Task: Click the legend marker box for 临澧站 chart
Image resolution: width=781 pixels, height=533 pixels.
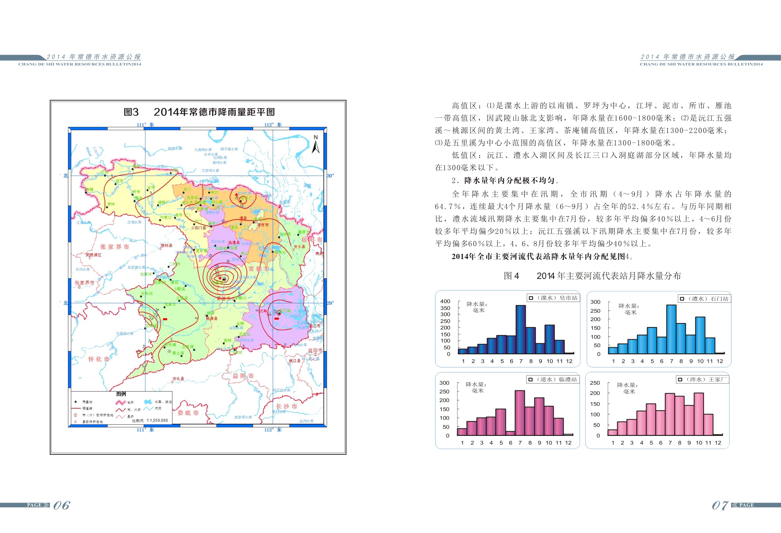Action: pos(531,379)
